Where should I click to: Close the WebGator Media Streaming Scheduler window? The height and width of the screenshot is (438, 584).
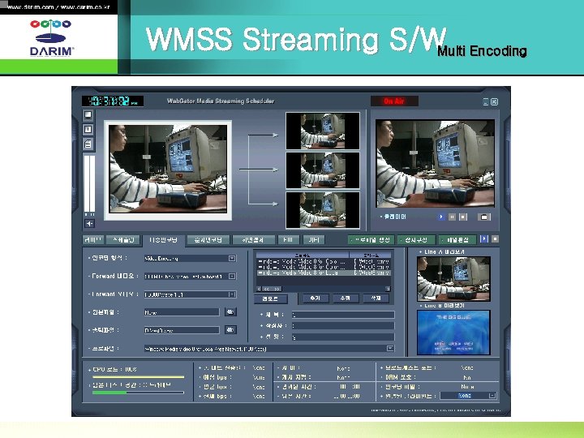[x=494, y=101]
